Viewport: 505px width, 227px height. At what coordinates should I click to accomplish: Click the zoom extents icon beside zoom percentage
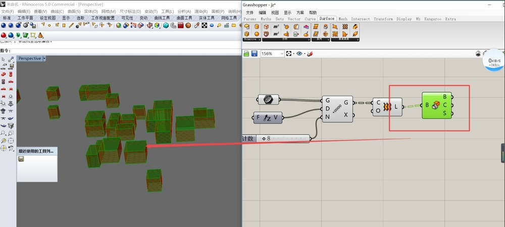(289, 54)
